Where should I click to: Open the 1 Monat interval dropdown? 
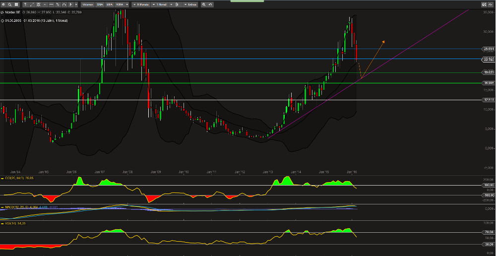point(162,4)
